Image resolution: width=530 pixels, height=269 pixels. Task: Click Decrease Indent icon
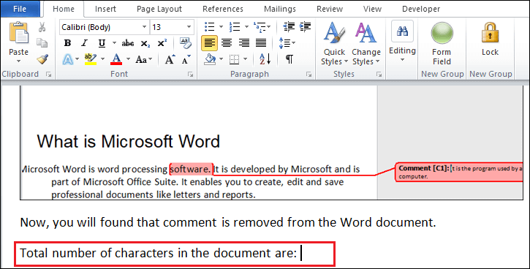[289, 26]
